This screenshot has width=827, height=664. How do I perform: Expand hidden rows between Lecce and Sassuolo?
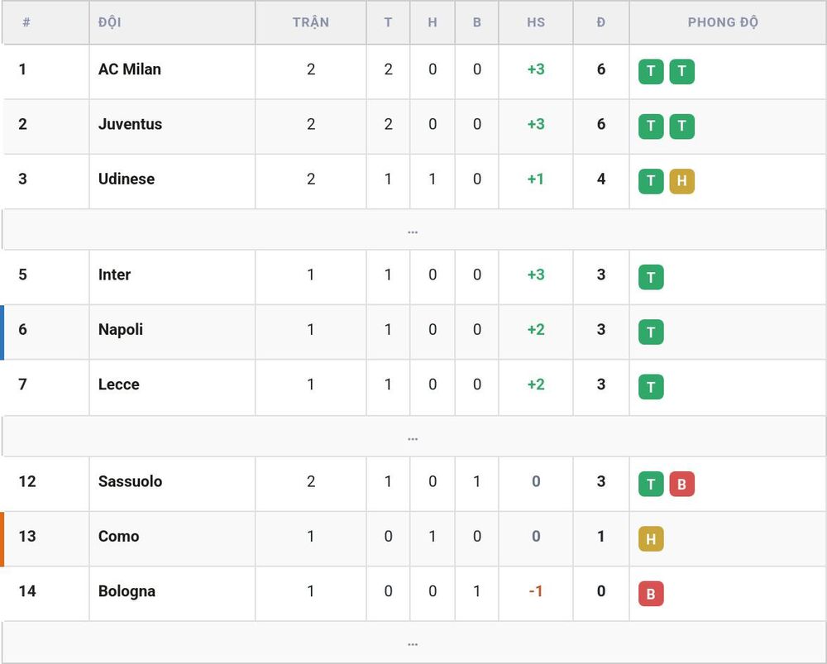413,436
